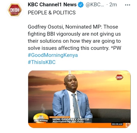The width and height of the screenshot is (137, 133).
Task: Click the Good Morning Kenya coffee cup logo
Action: [41, 118]
